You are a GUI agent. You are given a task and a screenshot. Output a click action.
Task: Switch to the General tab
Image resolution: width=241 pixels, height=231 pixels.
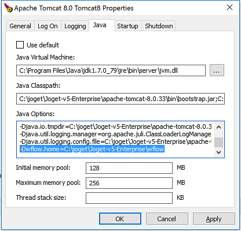[20, 26]
